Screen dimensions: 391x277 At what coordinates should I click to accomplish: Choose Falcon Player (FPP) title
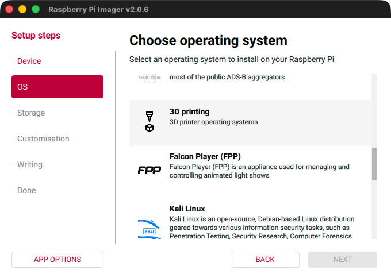coord(205,156)
